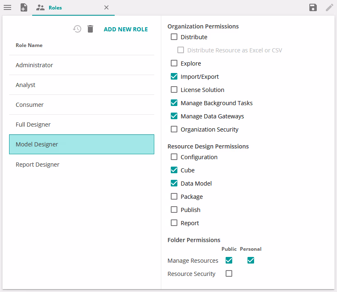Switch to the Roles tab
337x292 pixels.
click(x=55, y=7)
